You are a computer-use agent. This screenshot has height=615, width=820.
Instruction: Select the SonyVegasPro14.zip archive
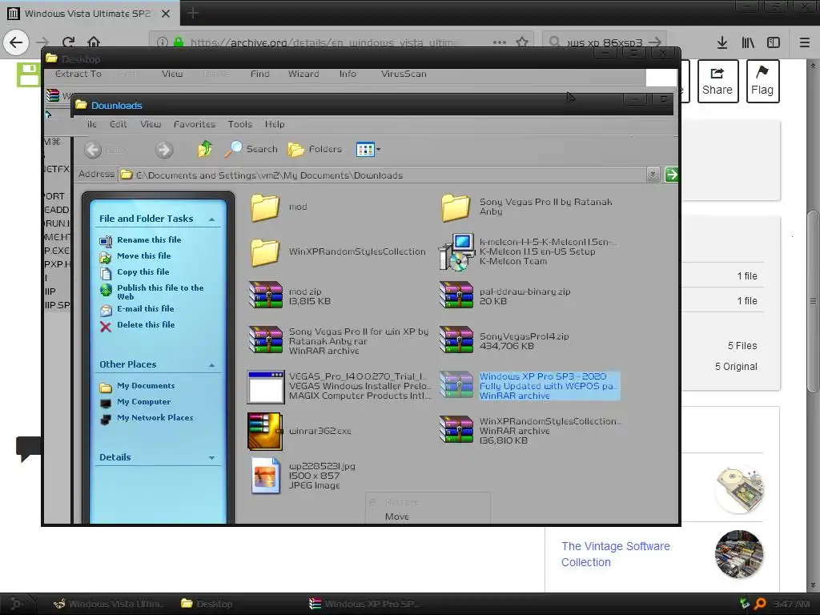pyautogui.click(x=456, y=340)
